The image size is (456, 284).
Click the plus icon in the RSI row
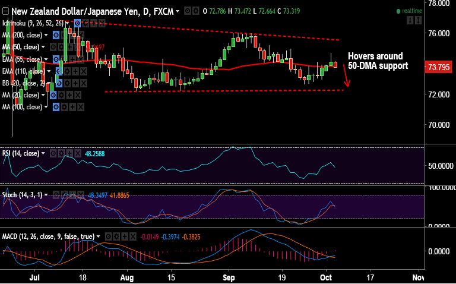pyautogui.click(x=69, y=153)
